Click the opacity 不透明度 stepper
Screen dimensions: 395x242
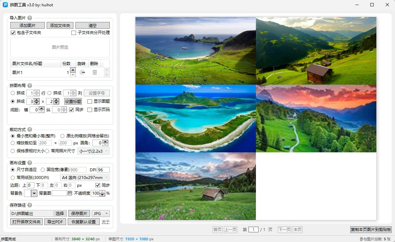(x=102, y=193)
